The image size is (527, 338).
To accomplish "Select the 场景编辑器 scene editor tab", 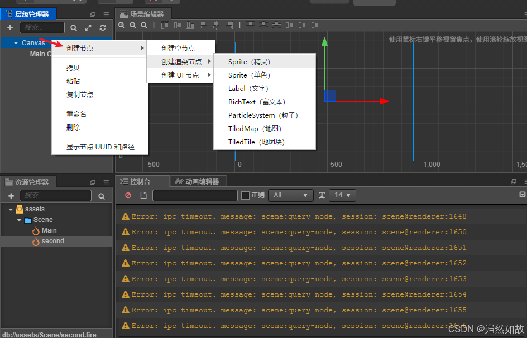I will pyautogui.click(x=142, y=14).
